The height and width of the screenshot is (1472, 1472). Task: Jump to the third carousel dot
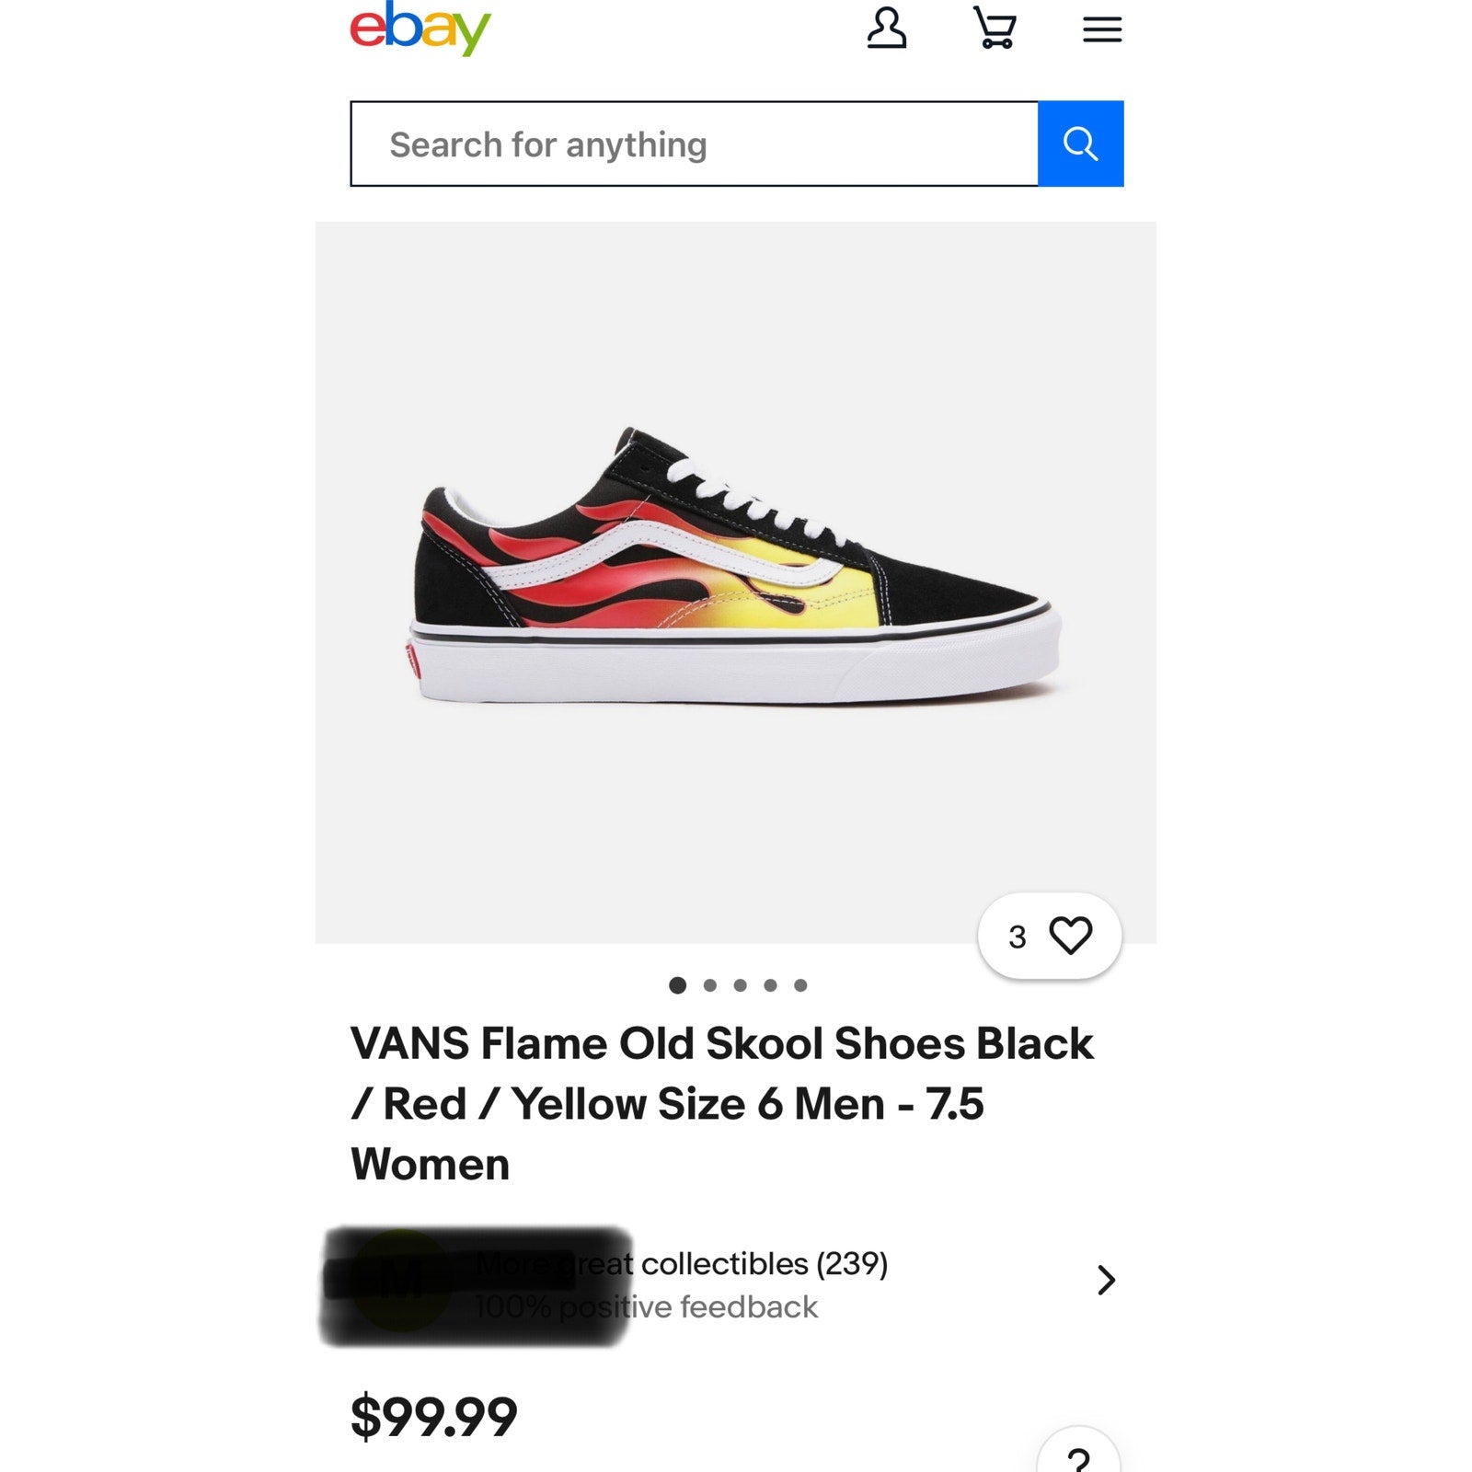coord(740,985)
